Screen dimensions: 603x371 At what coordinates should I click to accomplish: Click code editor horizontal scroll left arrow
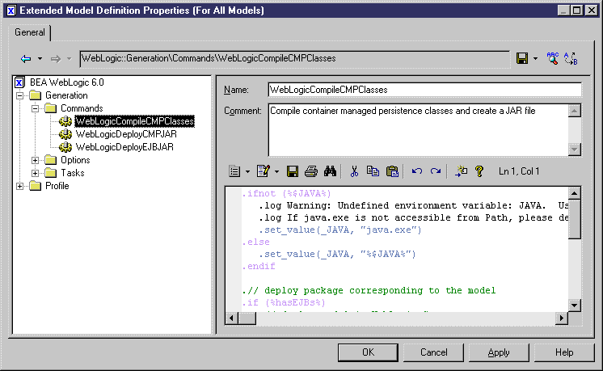(231, 318)
